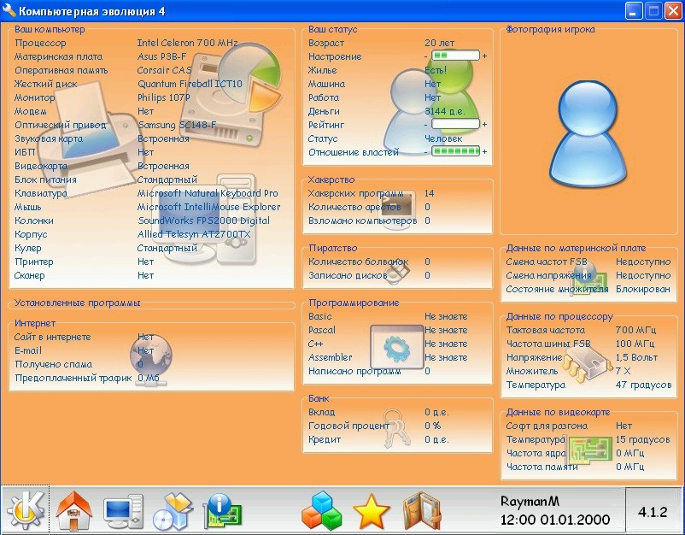The image size is (685, 535).
Task: Open the brown wallet icon
Action: click(x=422, y=511)
